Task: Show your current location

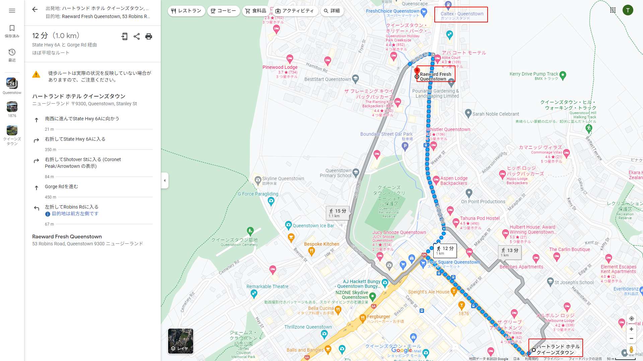Action: (x=631, y=319)
